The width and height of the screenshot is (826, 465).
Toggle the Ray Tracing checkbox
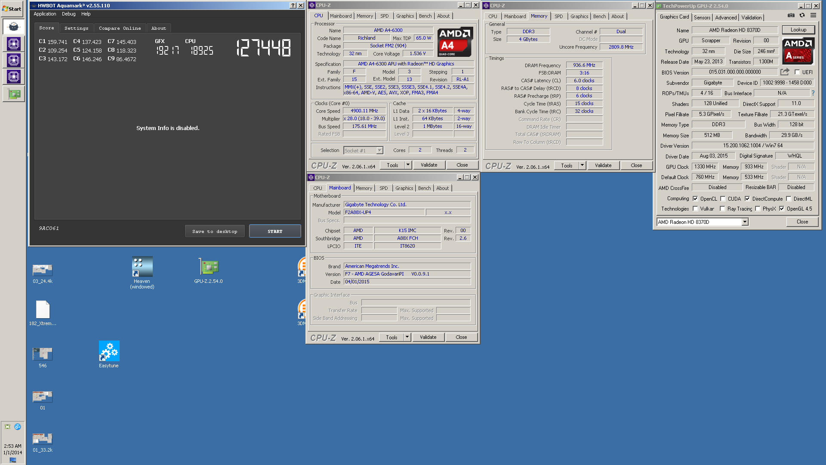[723, 209]
